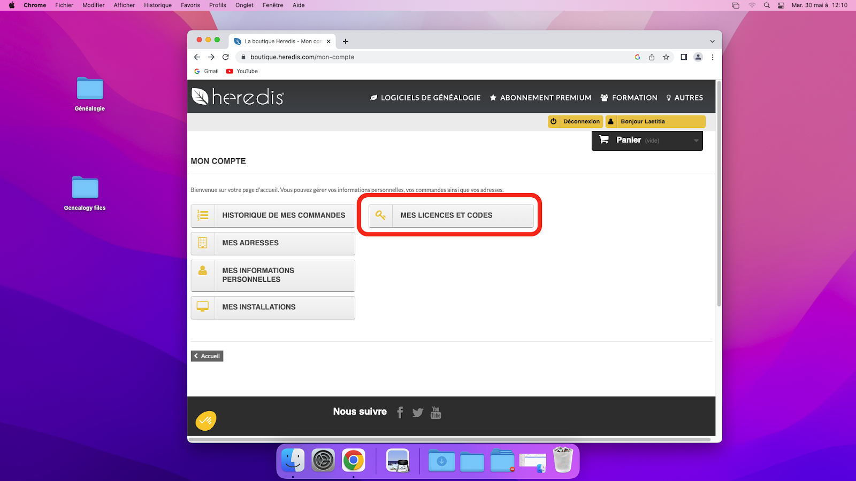Open Logiciels de Généalogie menu
The height and width of the screenshot is (481, 856).
(x=425, y=98)
